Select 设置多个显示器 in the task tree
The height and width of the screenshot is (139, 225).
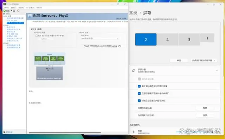tap(13, 41)
